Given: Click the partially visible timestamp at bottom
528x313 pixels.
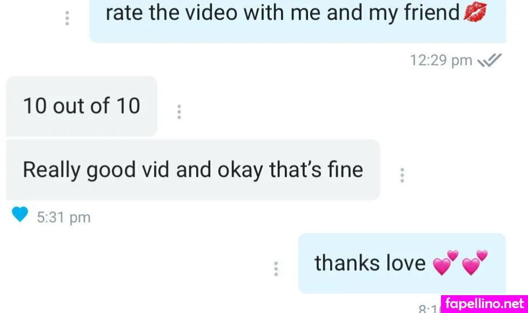Looking at the screenshot, I should click(x=430, y=308).
